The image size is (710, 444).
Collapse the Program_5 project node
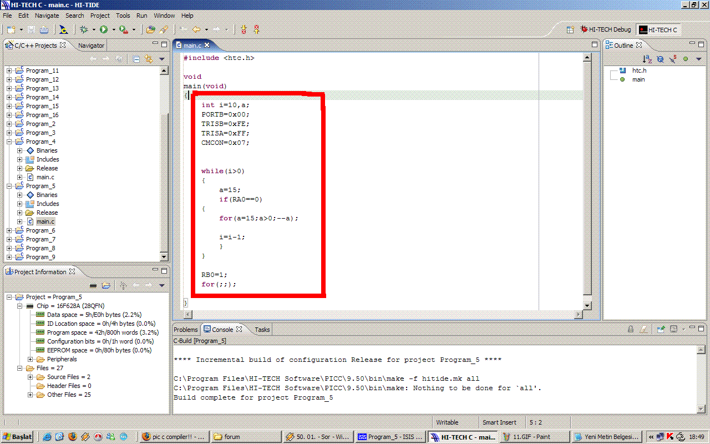click(x=9, y=186)
